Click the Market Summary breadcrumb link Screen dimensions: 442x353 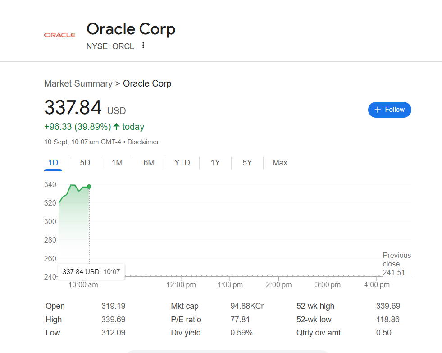pos(78,83)
